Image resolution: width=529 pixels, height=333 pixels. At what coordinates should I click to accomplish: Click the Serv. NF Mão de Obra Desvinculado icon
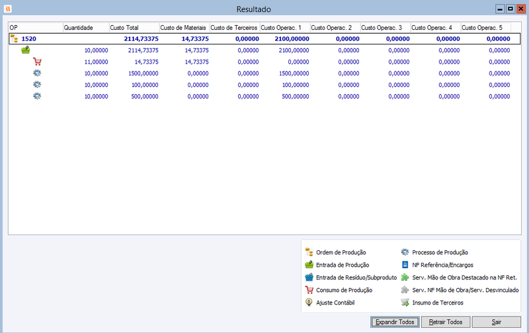[x=405, y=290]
